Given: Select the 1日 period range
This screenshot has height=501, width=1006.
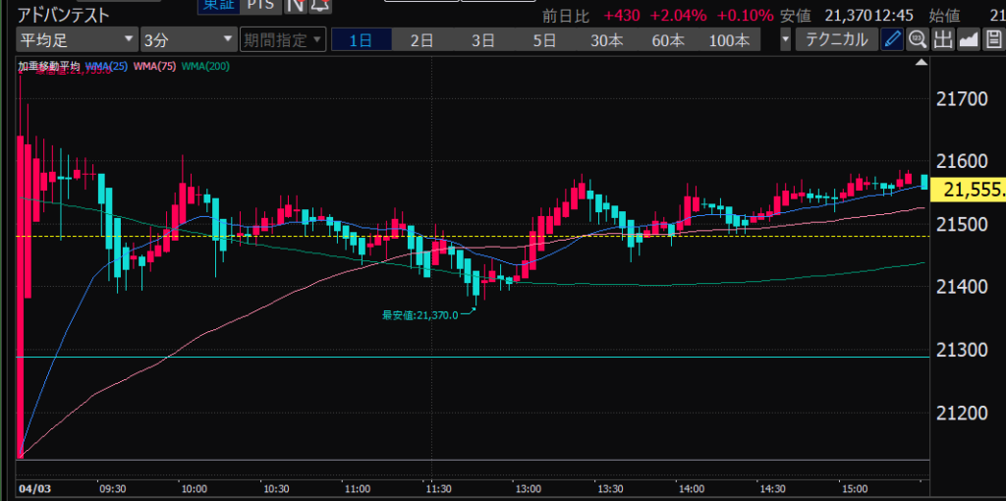Looking at the screenshot, I should point(361,40).
